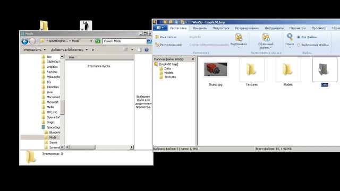This screenshot has width=340, height=191.
Task: Select the Dropbox folder in navigation tree
Action: (x=52, y=67)
